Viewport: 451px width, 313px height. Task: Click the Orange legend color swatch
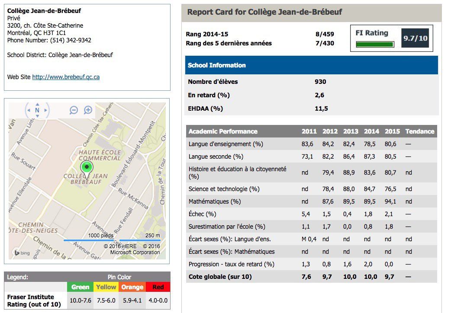[x=132, y=287]
